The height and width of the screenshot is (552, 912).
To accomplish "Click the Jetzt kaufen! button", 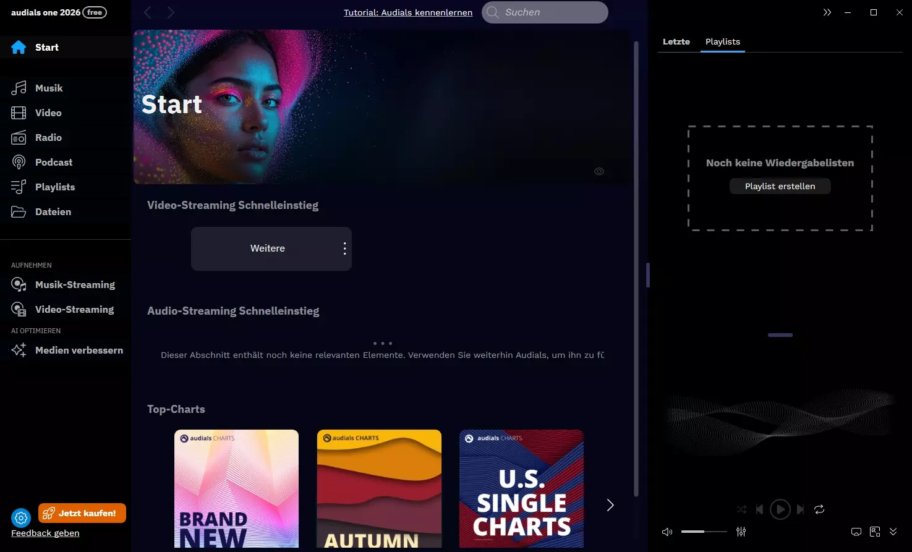I will pyautogui.click(x=82, y=513).
